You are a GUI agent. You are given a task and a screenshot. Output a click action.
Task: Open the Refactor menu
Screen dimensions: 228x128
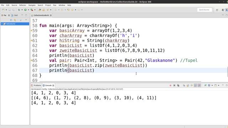pos(23,5)
